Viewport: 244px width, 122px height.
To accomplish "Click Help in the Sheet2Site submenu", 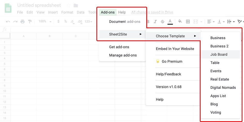I will coord(160,99).
